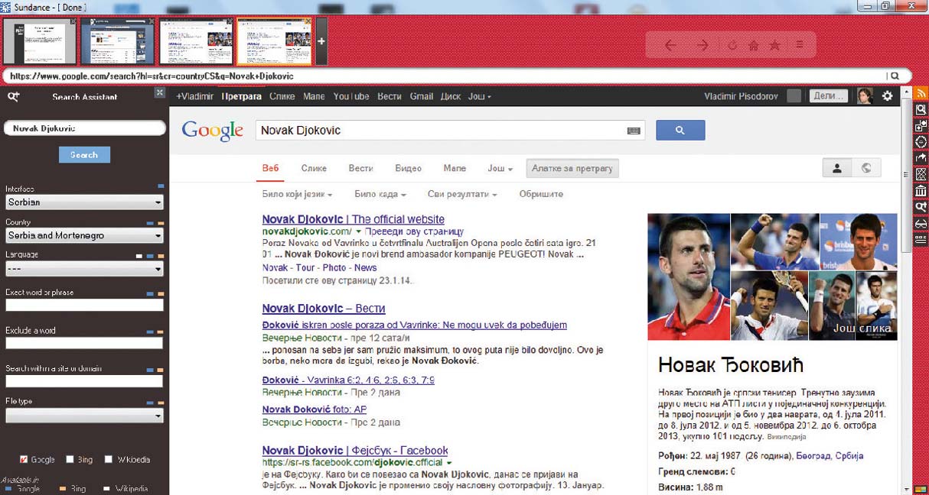Select the 'Веб' search results tab
The width and height of the screenshot is (929, 495).
point(270,168)
